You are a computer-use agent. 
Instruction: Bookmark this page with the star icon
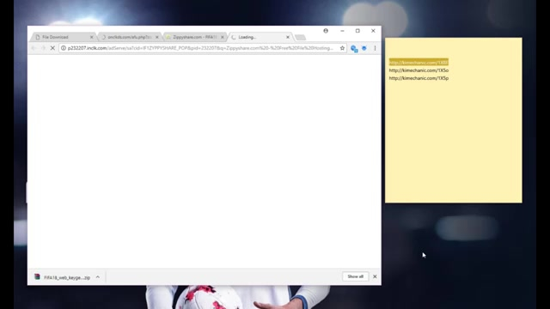point(342,48)
